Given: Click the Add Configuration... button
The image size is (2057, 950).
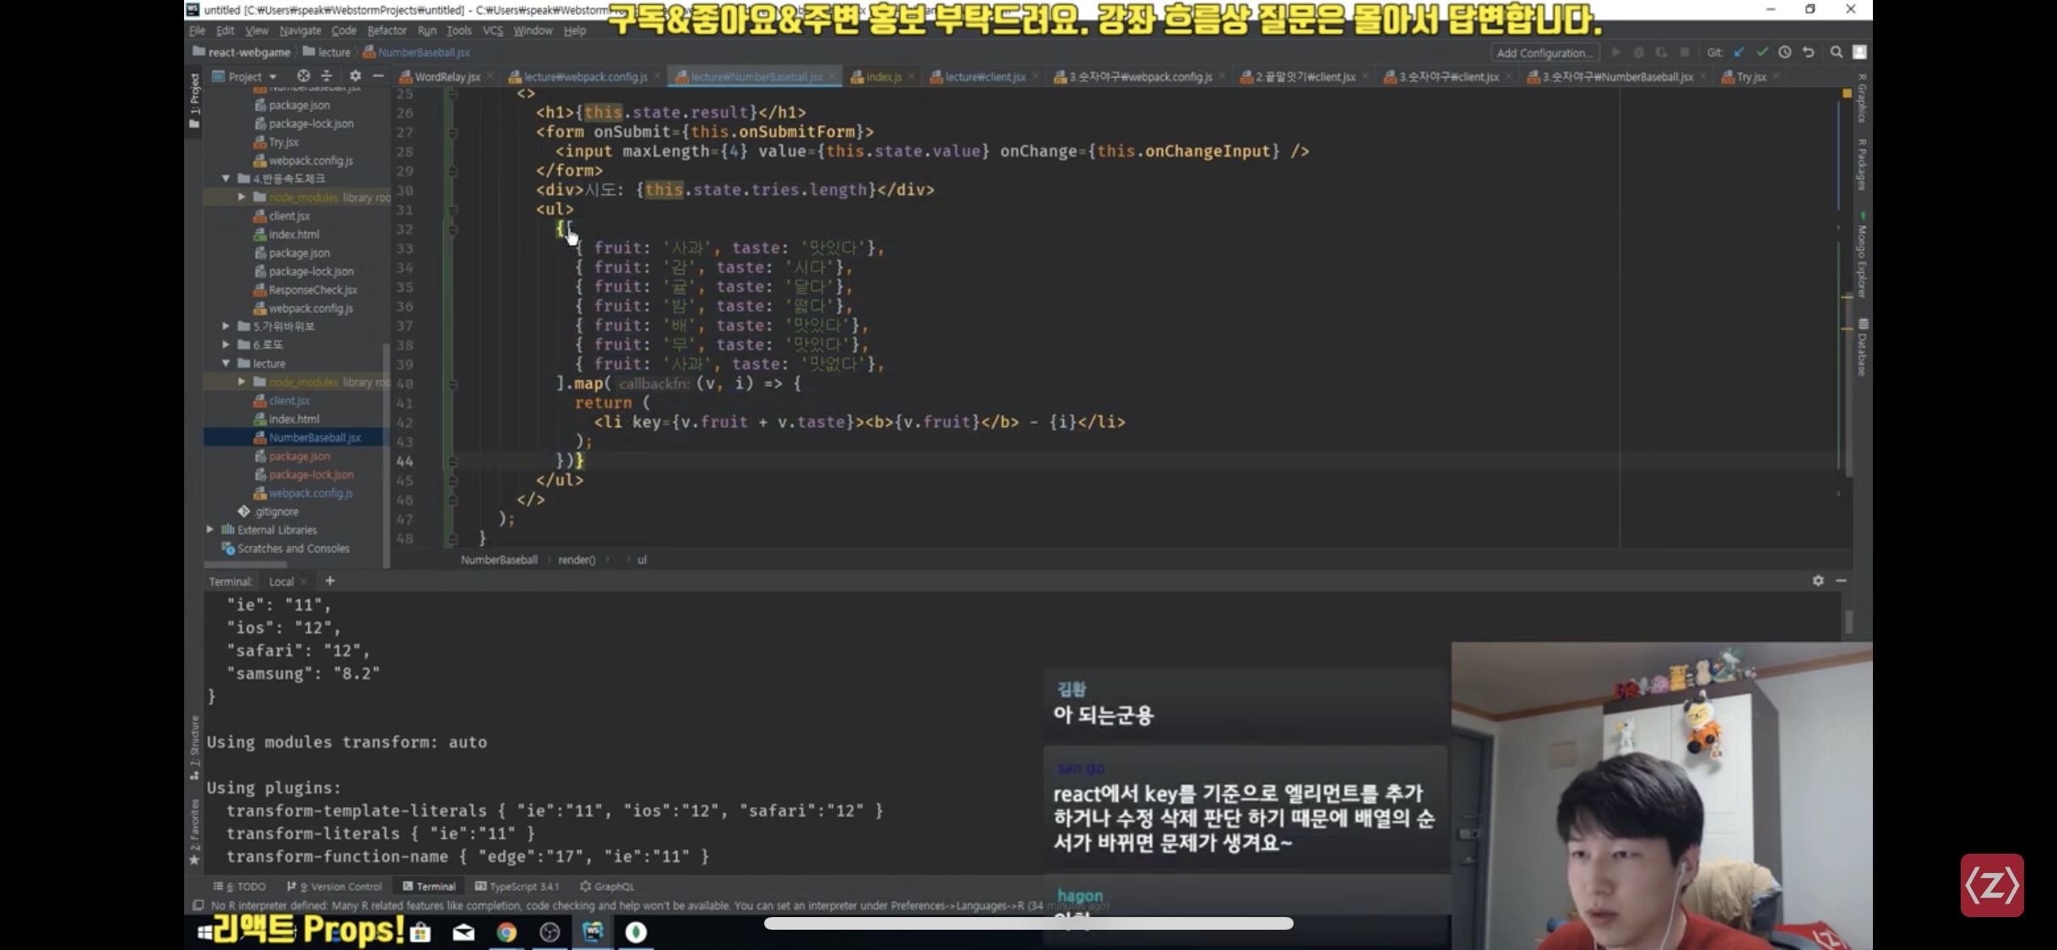Looking at the screenshot, I should [1544, 52].
